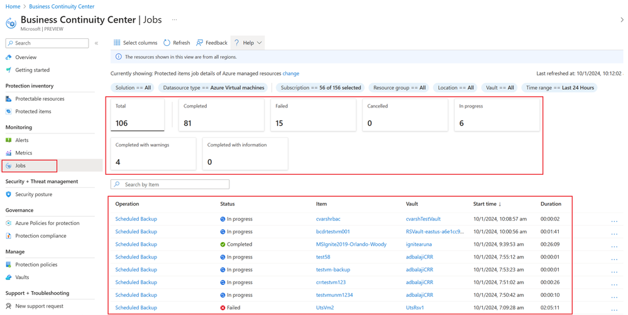The width and height of the screenshot is (628, 315).
Task: Click the Protectable resources icon
Action: tap(9, 99)
